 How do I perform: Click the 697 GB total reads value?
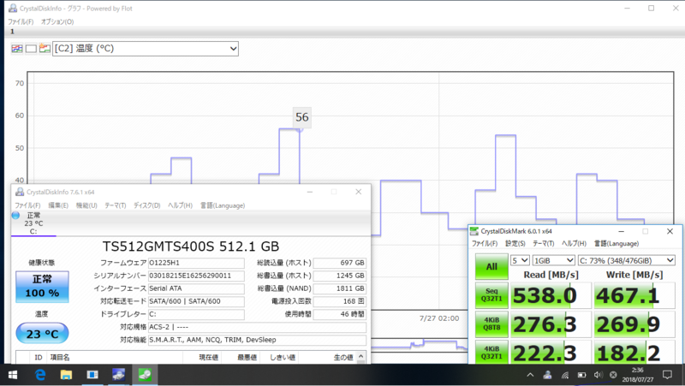[x=339, y=263]
